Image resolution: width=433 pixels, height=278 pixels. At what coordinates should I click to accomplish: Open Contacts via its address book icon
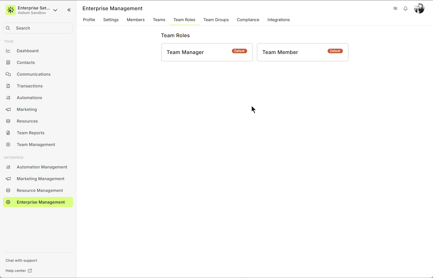tap(8, 62)
